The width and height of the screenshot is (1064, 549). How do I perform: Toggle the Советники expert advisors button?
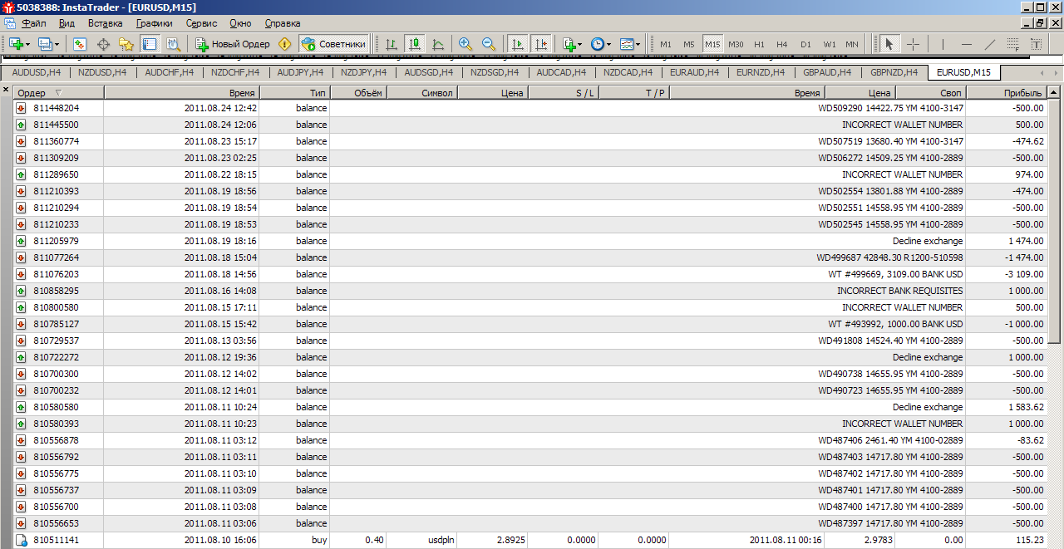[333, 44]
